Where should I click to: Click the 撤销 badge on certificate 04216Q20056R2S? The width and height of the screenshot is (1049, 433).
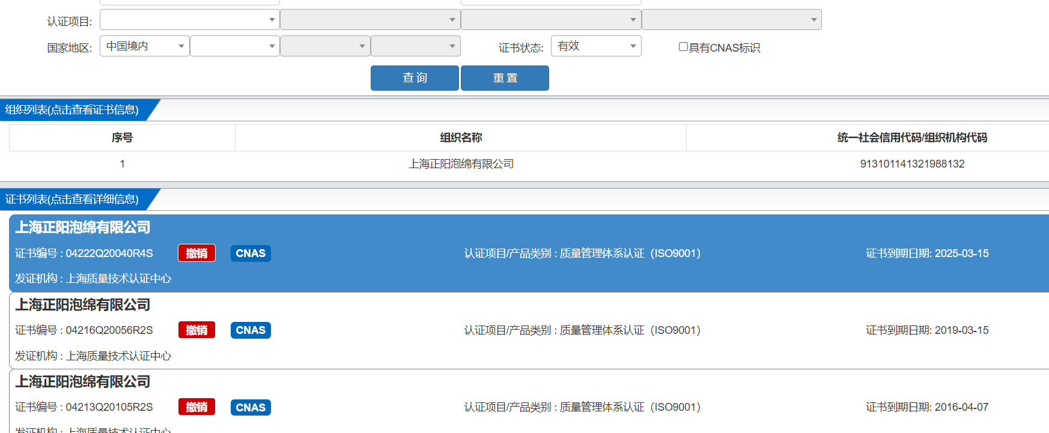[196, 330]
